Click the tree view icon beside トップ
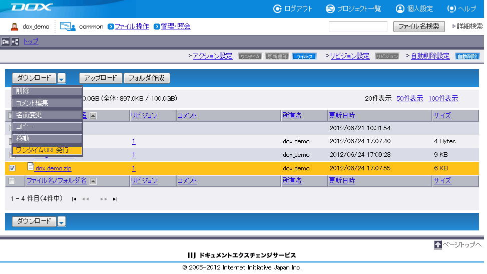The width and height of the screenshot is (487, 274). click(x=15, y=42)
